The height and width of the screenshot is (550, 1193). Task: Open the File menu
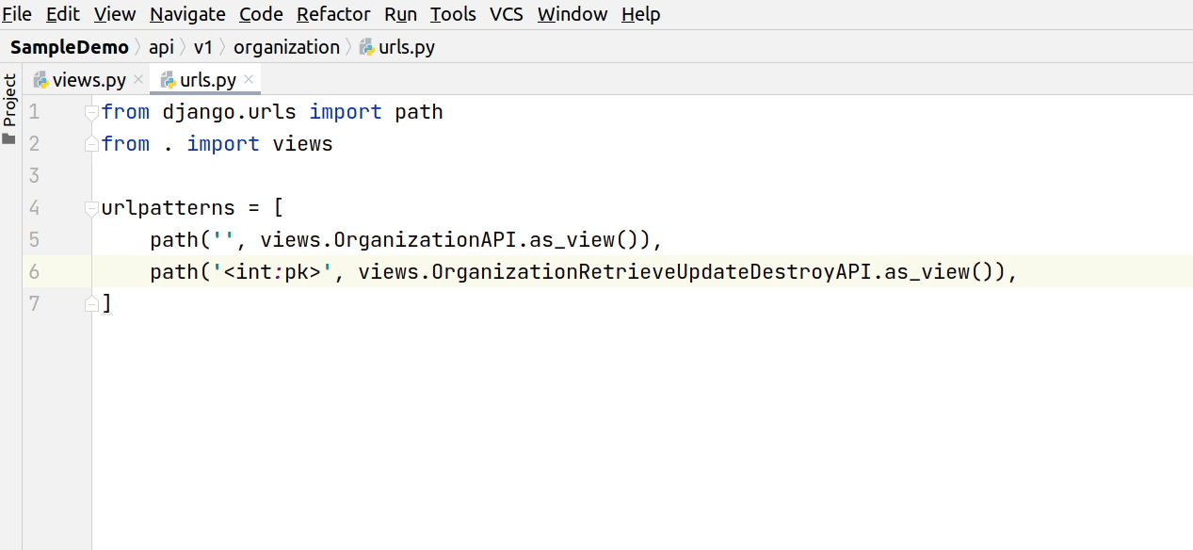16,14
